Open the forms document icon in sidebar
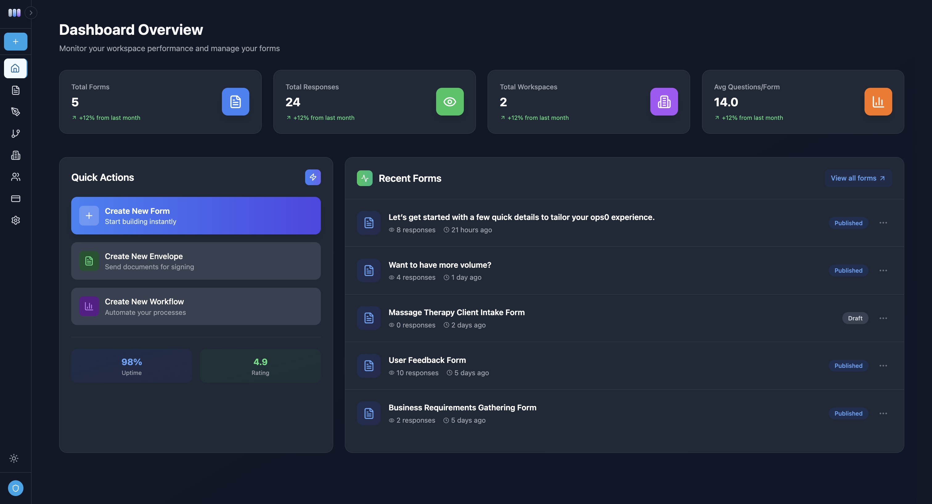 [15, 90]
